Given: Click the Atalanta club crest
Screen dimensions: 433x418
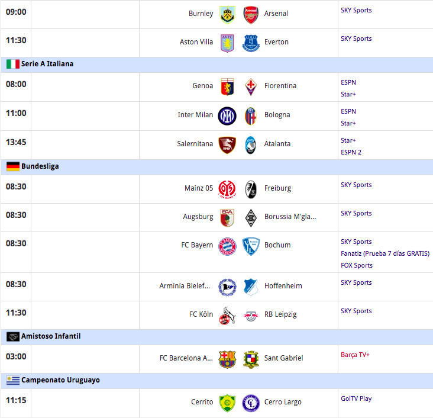Looking at the screenshot, I should coord(250,145).
